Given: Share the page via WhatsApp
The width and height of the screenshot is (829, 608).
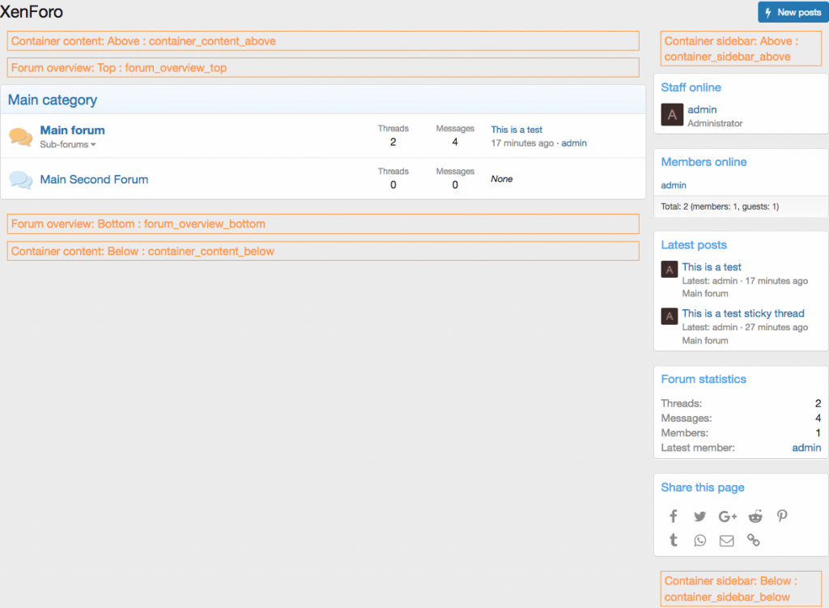Looking at the screenshot, I should coord(699,540).
